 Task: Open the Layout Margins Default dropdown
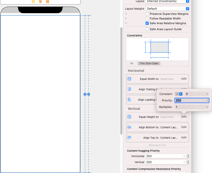pyautogui.click(x=167, y=9)
